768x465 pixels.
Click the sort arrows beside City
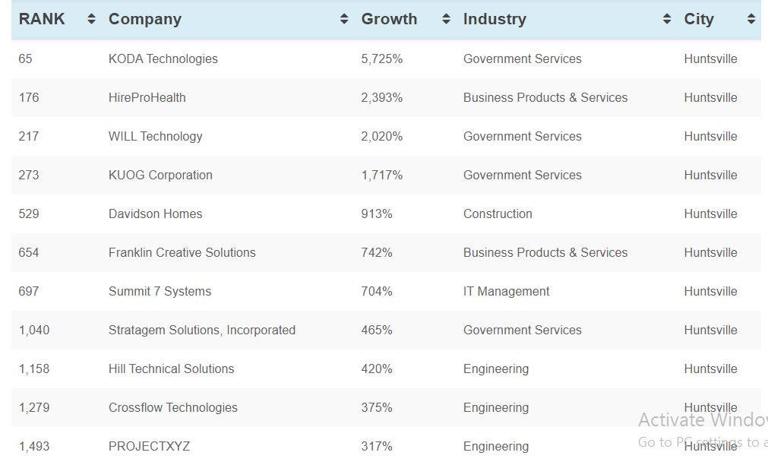751,20
